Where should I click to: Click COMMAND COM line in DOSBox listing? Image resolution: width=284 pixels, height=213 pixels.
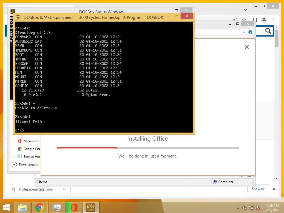coord(68,37)
